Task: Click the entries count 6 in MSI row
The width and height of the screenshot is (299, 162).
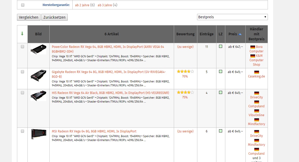Action: click(x=206, y=131)
